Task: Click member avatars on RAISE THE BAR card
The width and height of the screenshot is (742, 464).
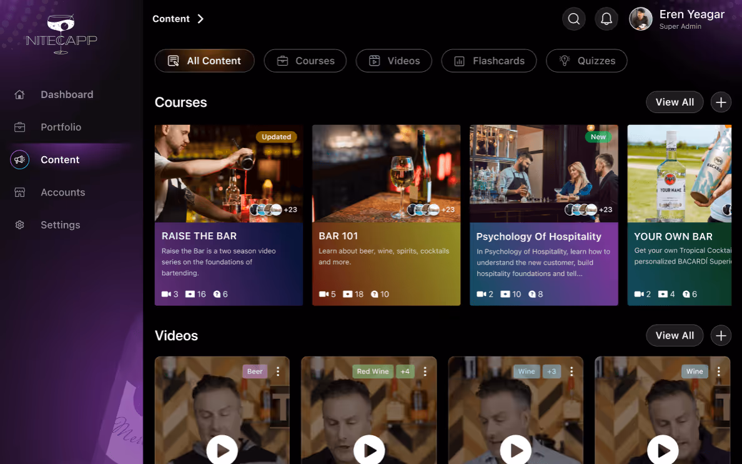Action: [x=266, y=210]
